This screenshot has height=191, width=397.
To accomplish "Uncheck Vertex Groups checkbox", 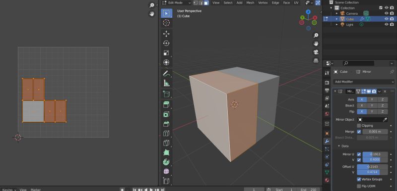I will (359, 180).
